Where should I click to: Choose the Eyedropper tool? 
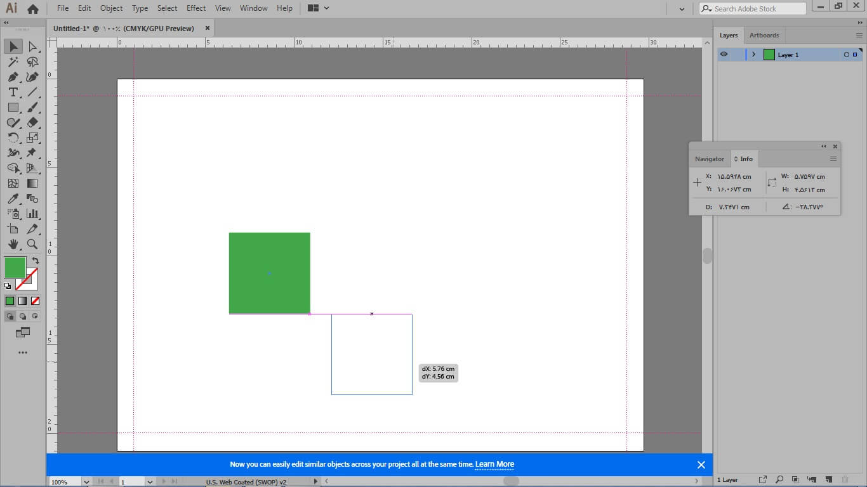(13, 198)
